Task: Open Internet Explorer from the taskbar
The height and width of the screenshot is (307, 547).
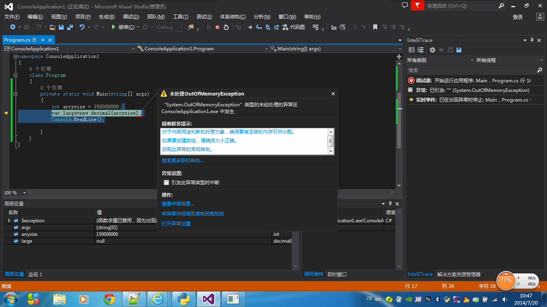Action: (x=158, y=299)
